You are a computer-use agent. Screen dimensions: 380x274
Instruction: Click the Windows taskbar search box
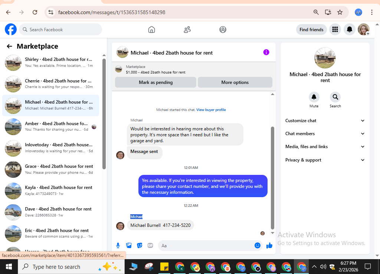(x=71, y=267)
